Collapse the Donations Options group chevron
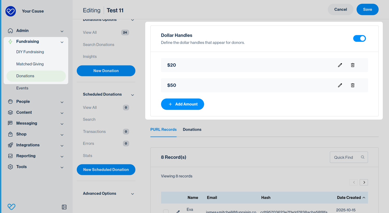The height and width of the screenshot is (213, 389). pos(133,20)
